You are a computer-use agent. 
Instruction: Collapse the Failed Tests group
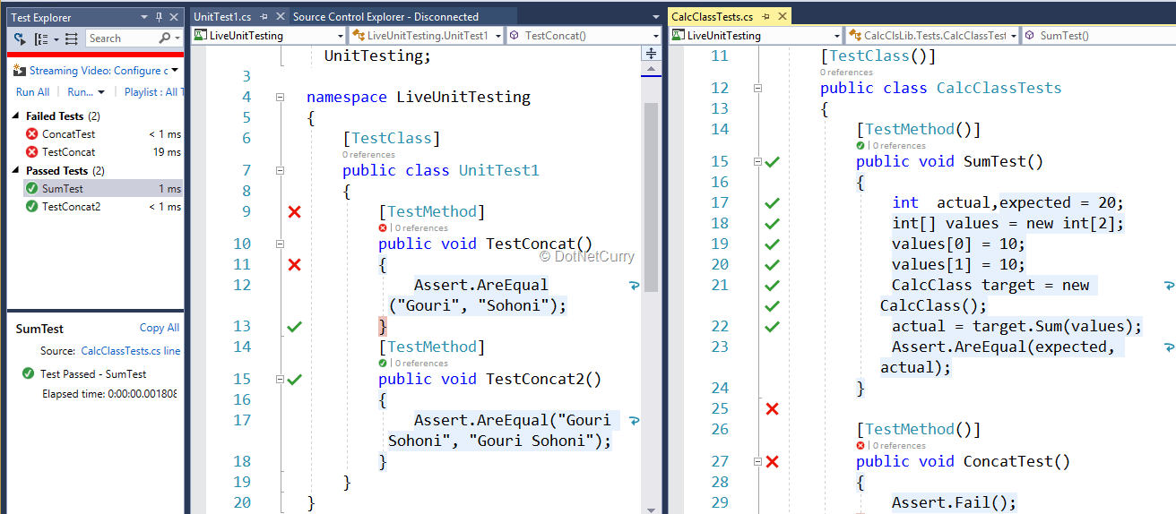[x=17, y=116]
